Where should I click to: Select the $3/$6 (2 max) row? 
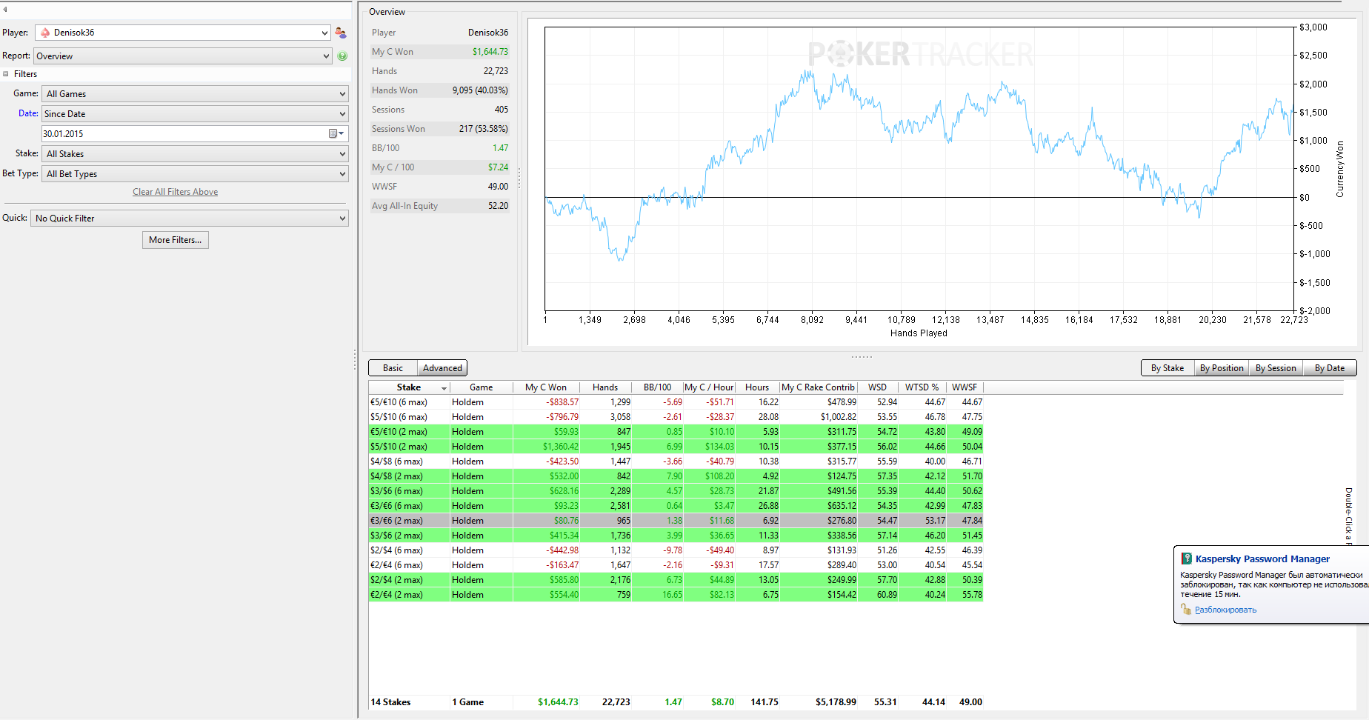(x=676, y=536)
